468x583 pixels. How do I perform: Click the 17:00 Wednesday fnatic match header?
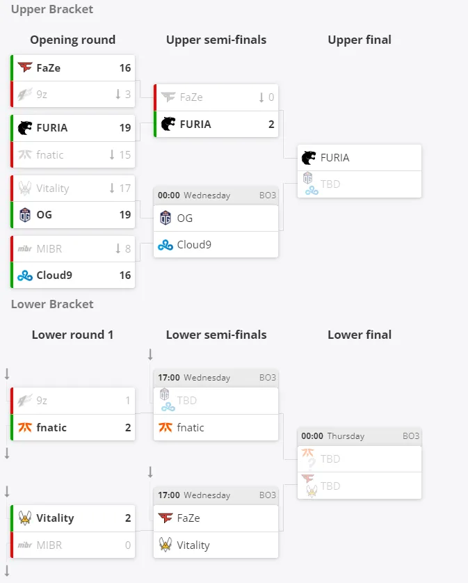click(x=216, y=377)
